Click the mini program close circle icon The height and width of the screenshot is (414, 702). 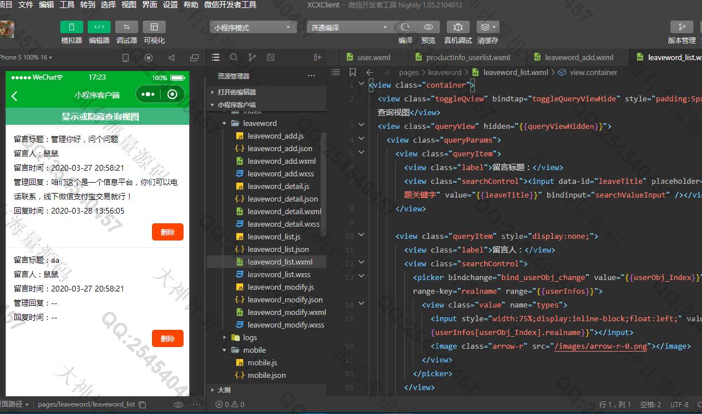(173, 94)
